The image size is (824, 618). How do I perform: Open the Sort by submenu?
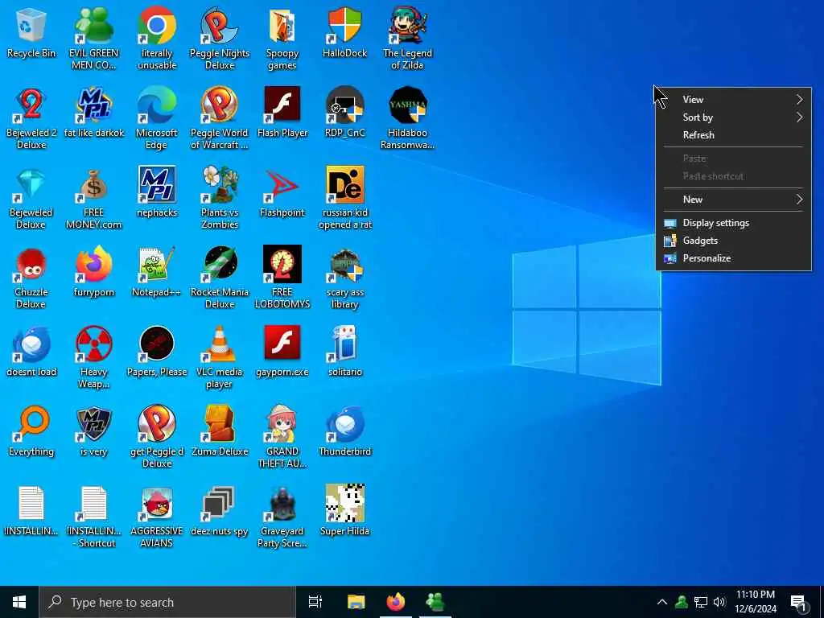(x=734, y=117)
